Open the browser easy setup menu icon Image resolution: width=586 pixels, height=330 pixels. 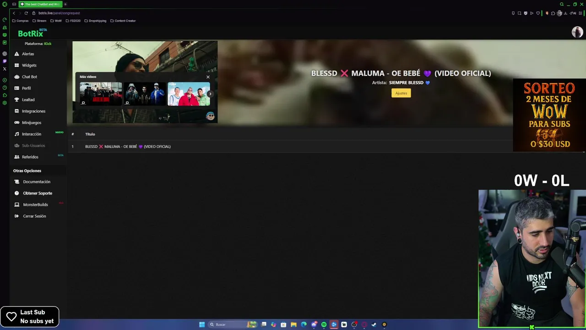point(580,13)
